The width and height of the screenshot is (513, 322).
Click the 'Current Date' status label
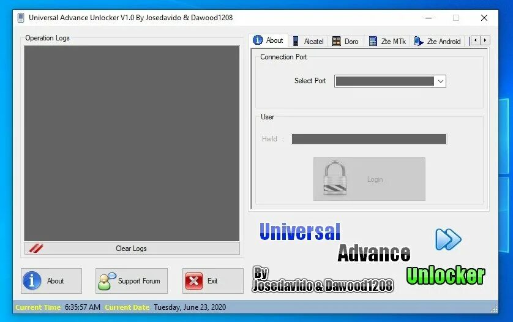[x=127, y=307]
